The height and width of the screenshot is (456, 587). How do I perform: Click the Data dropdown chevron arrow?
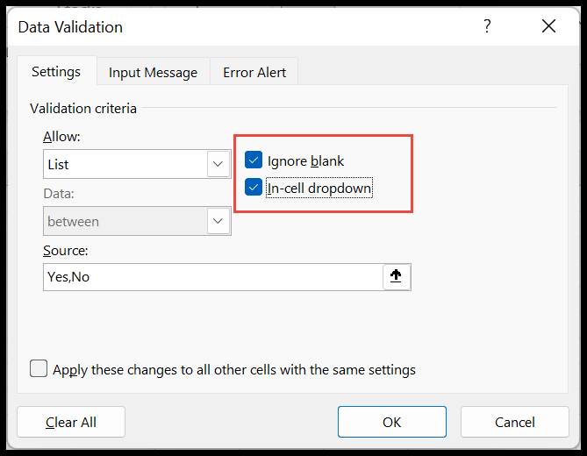tap(218, 221)
